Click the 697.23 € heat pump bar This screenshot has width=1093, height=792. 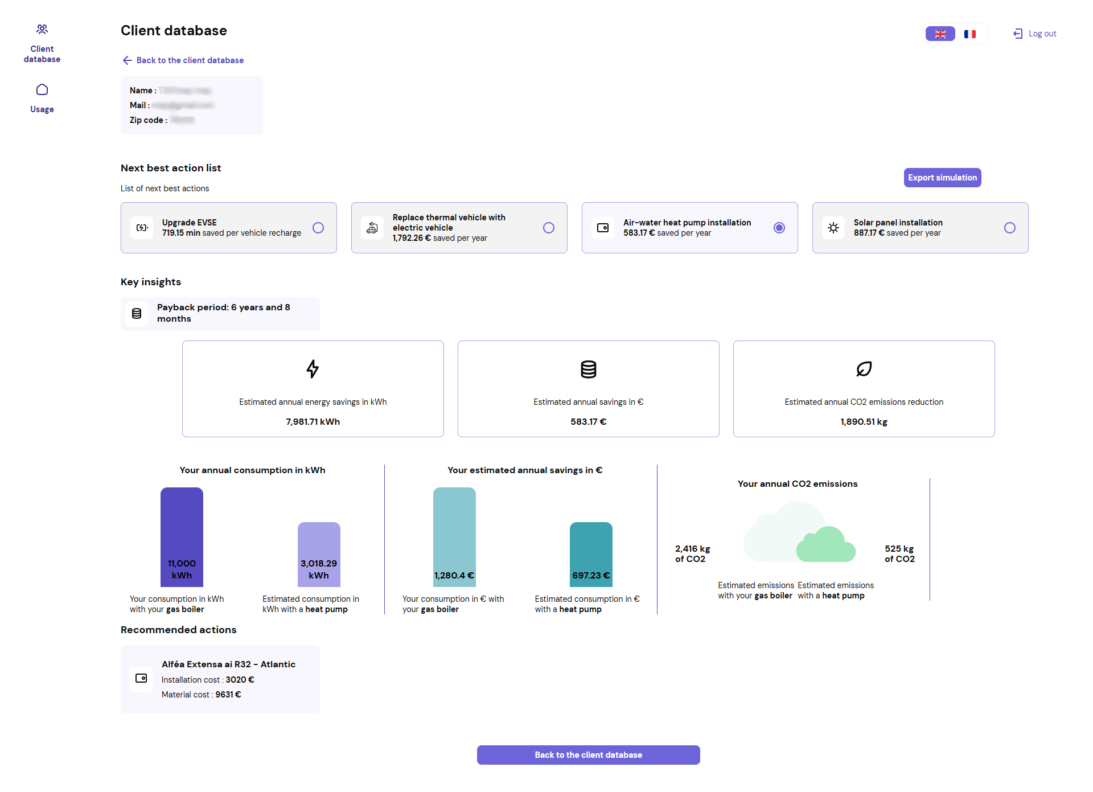click(591, 555)
